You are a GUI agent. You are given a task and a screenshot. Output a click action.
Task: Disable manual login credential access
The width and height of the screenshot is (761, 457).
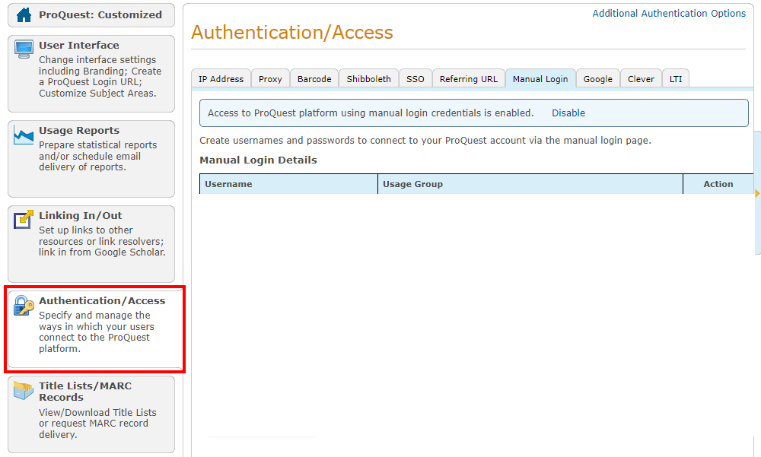click(568, 113)
